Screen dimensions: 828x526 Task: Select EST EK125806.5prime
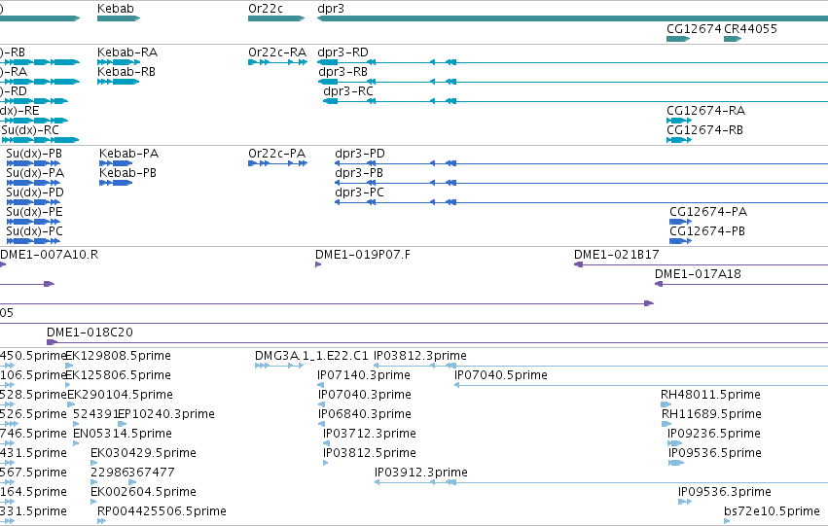point(67,385)
